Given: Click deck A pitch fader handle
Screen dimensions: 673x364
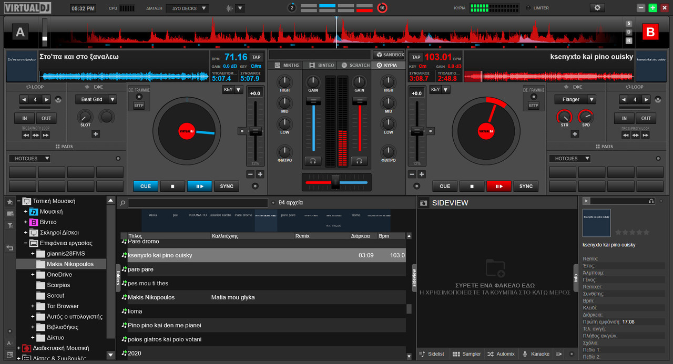Looking at the screenshot, I should click(255, 130).
